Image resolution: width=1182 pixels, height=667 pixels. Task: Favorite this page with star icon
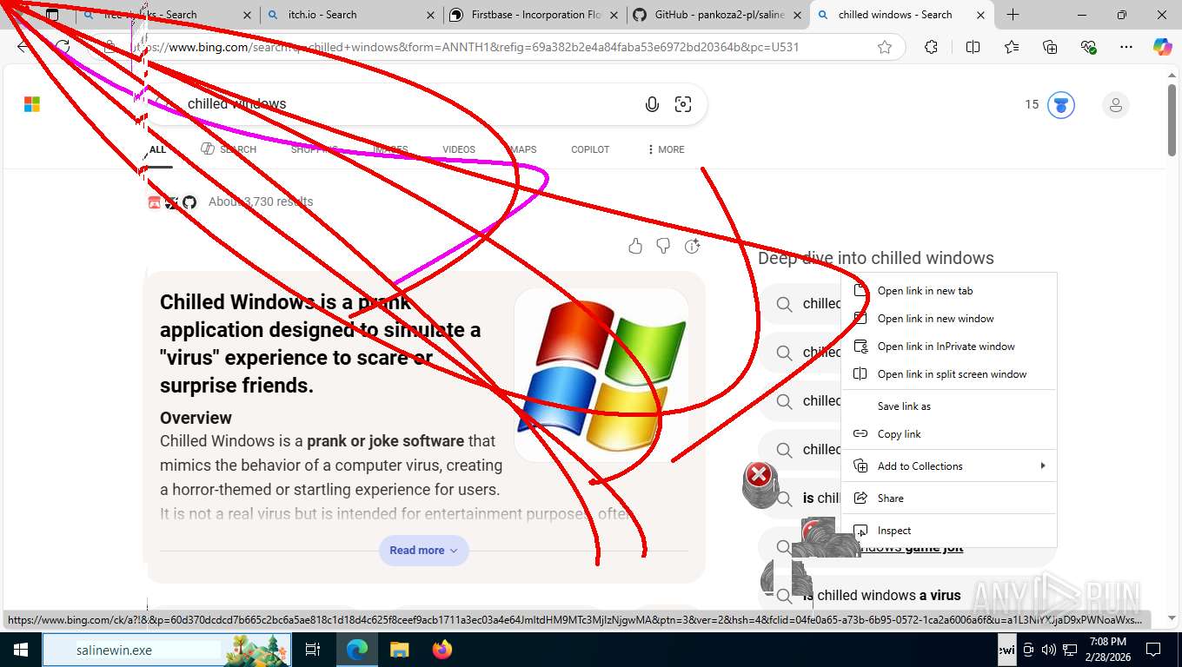(x=885, y=47)
